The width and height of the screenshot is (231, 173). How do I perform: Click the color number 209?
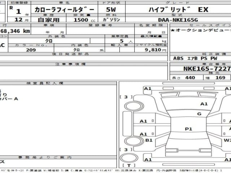click(x=31, y=50)
